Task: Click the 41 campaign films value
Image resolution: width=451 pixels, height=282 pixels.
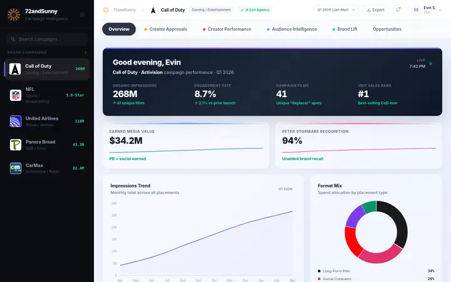Action: 281,94
